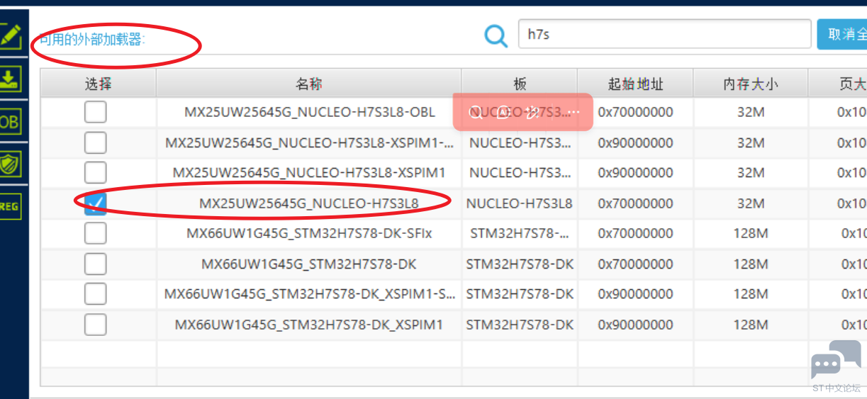Screen dimensions: 867x399
Task: Click 32M size in MX25UW25645G_NUCLEO-H7S3L8-XSPIM1 row
Action: (x=751, y=172)
